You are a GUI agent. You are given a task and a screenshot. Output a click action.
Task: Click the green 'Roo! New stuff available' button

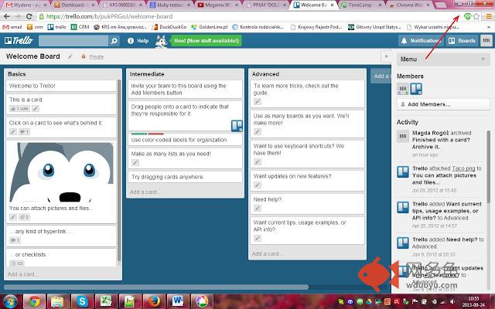pyautogui.click(x=206, y=40)
